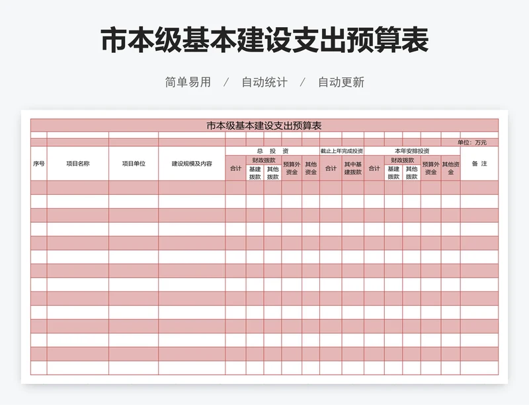Select the 总投资 group header
The width and height of the screenshot is (529, 405).
272,151
